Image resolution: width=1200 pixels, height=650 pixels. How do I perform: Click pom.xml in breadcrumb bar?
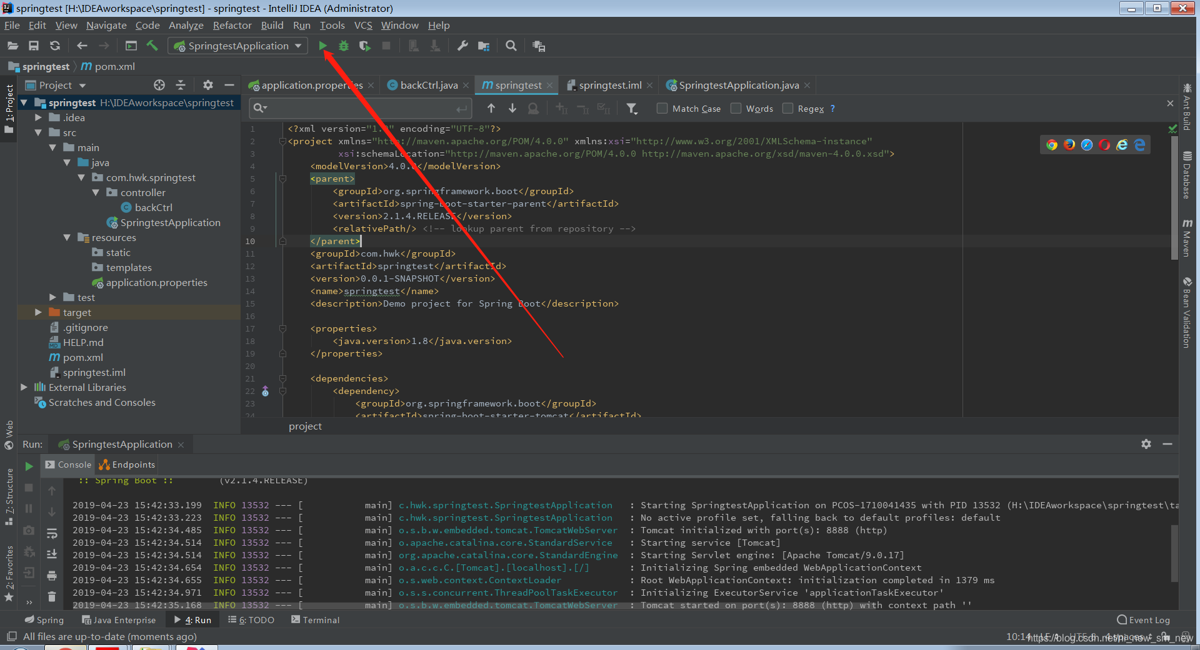(109, 66)
